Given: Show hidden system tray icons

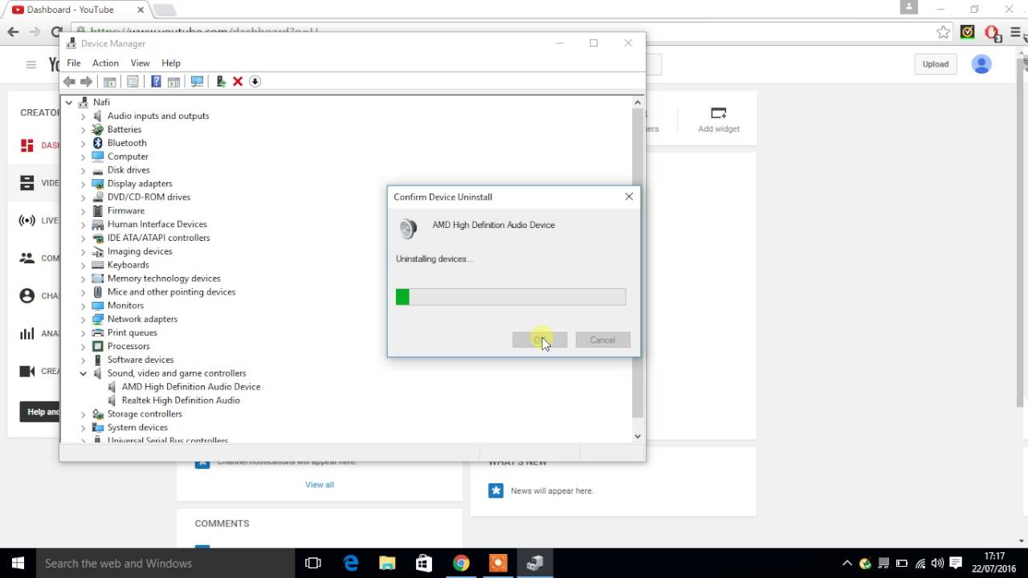Looking at the screenshot, I should [x=847, y=564].
